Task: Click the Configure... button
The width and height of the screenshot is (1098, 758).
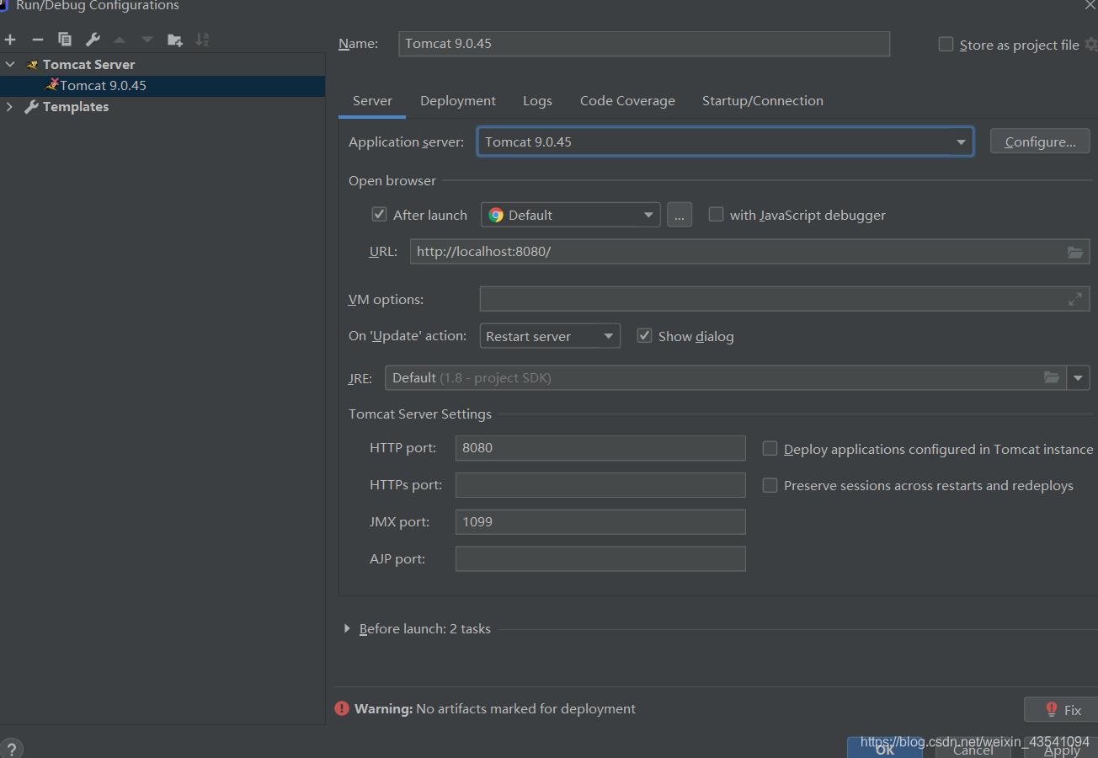Action: pyautogui.click(x=1040, y=141)
